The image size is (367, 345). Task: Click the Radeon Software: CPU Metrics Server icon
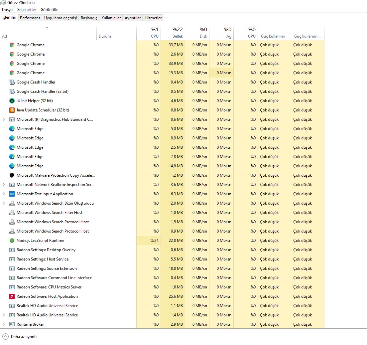(x=12, y=287)
